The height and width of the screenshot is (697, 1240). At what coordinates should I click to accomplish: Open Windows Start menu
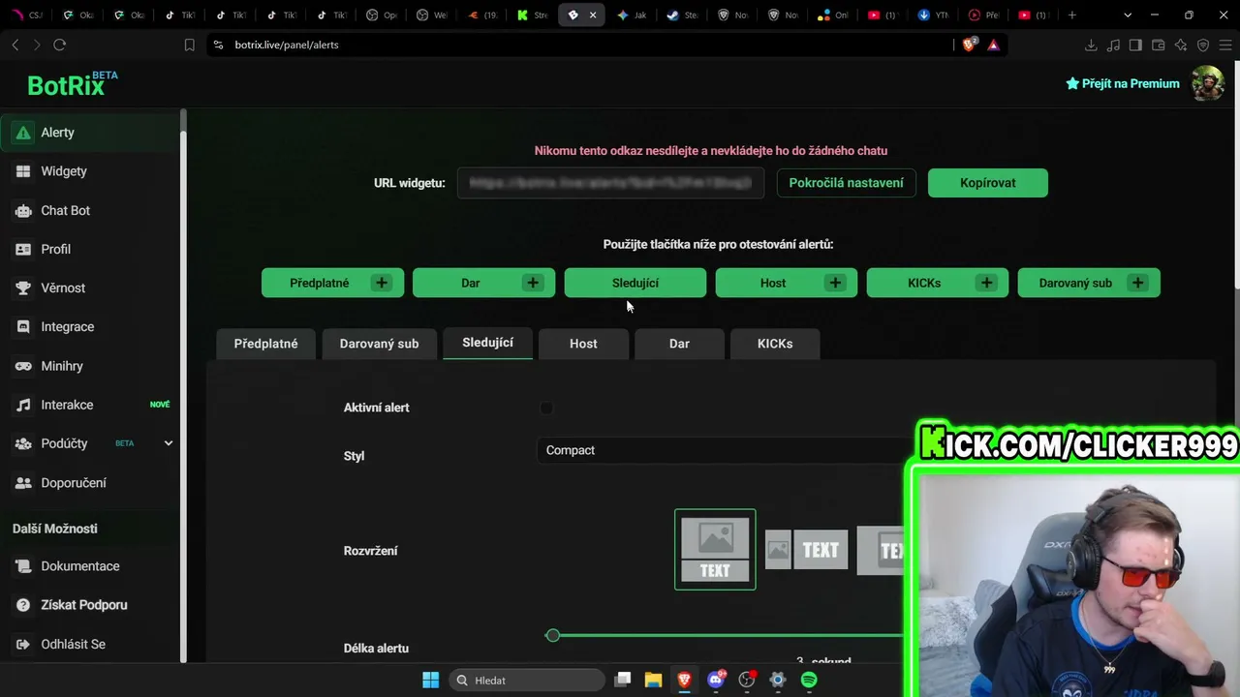[x=431, y=680]
